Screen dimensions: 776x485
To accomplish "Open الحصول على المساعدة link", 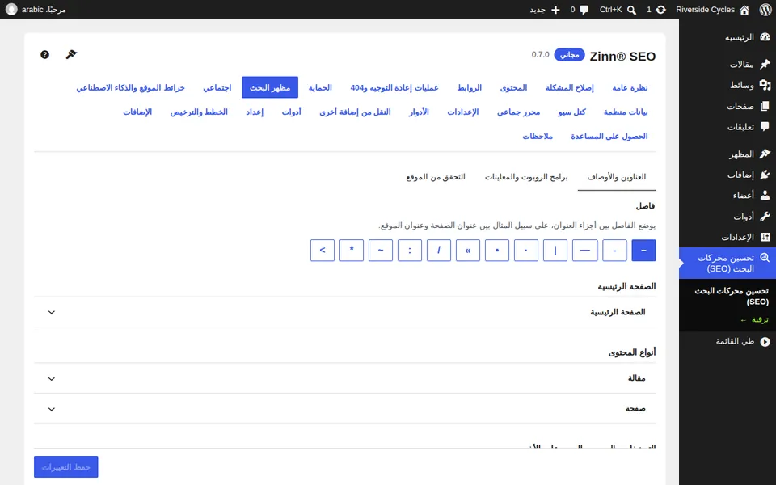I will [x=609, y=136].
